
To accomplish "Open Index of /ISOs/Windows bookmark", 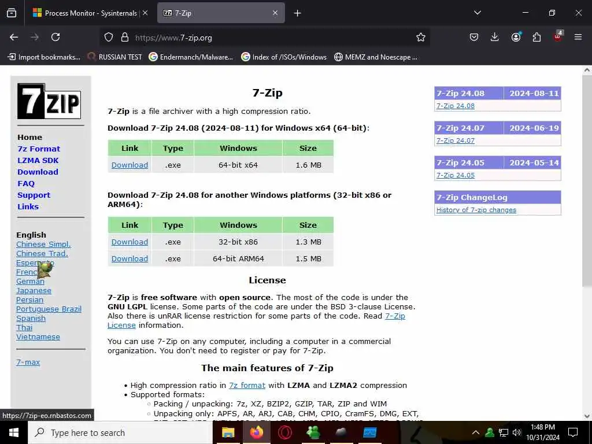I will (283, 57).
